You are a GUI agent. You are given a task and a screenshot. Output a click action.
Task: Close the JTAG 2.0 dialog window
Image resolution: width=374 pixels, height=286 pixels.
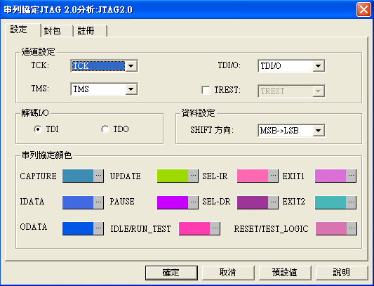pos(363,10)
